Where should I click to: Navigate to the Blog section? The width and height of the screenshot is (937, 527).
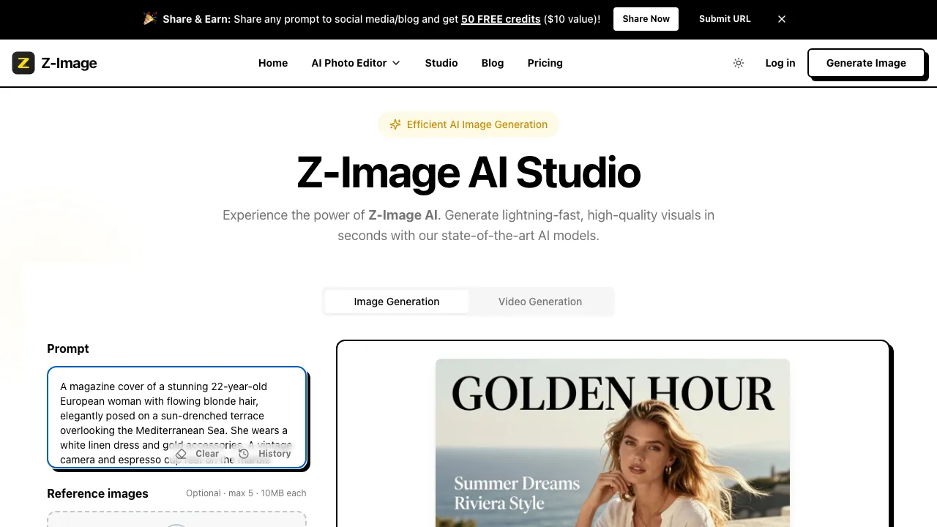tap(492, 63)
